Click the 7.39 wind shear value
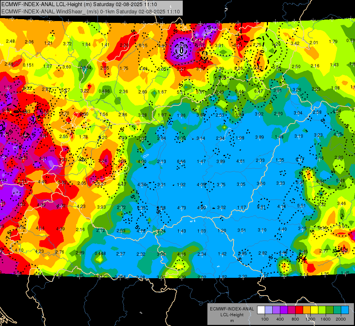The height and width of the screenshot is (326, 355). coord(220,68)
